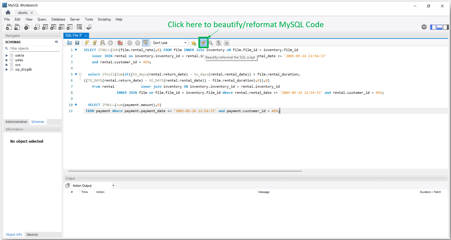This screenshot has height=240, width=451.
Task: Select the Administration tab in the sidebar
Action: click(x=16, y=122)
